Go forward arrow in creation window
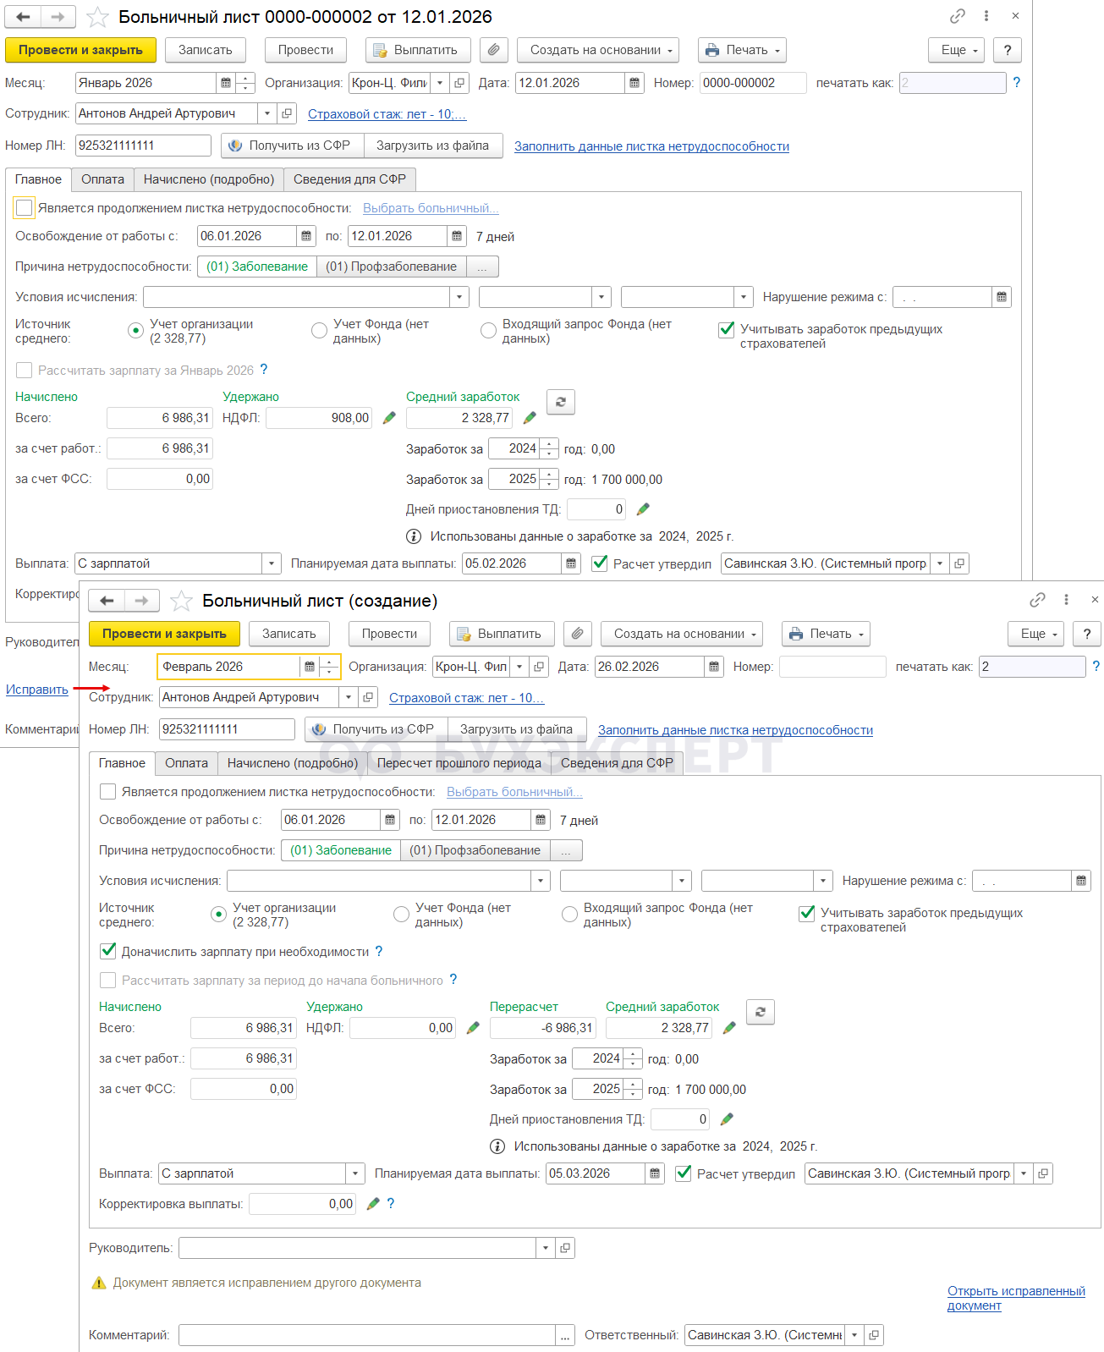Image resolution: width=1104 pixels, height=1352 pixels. (142, 601)
